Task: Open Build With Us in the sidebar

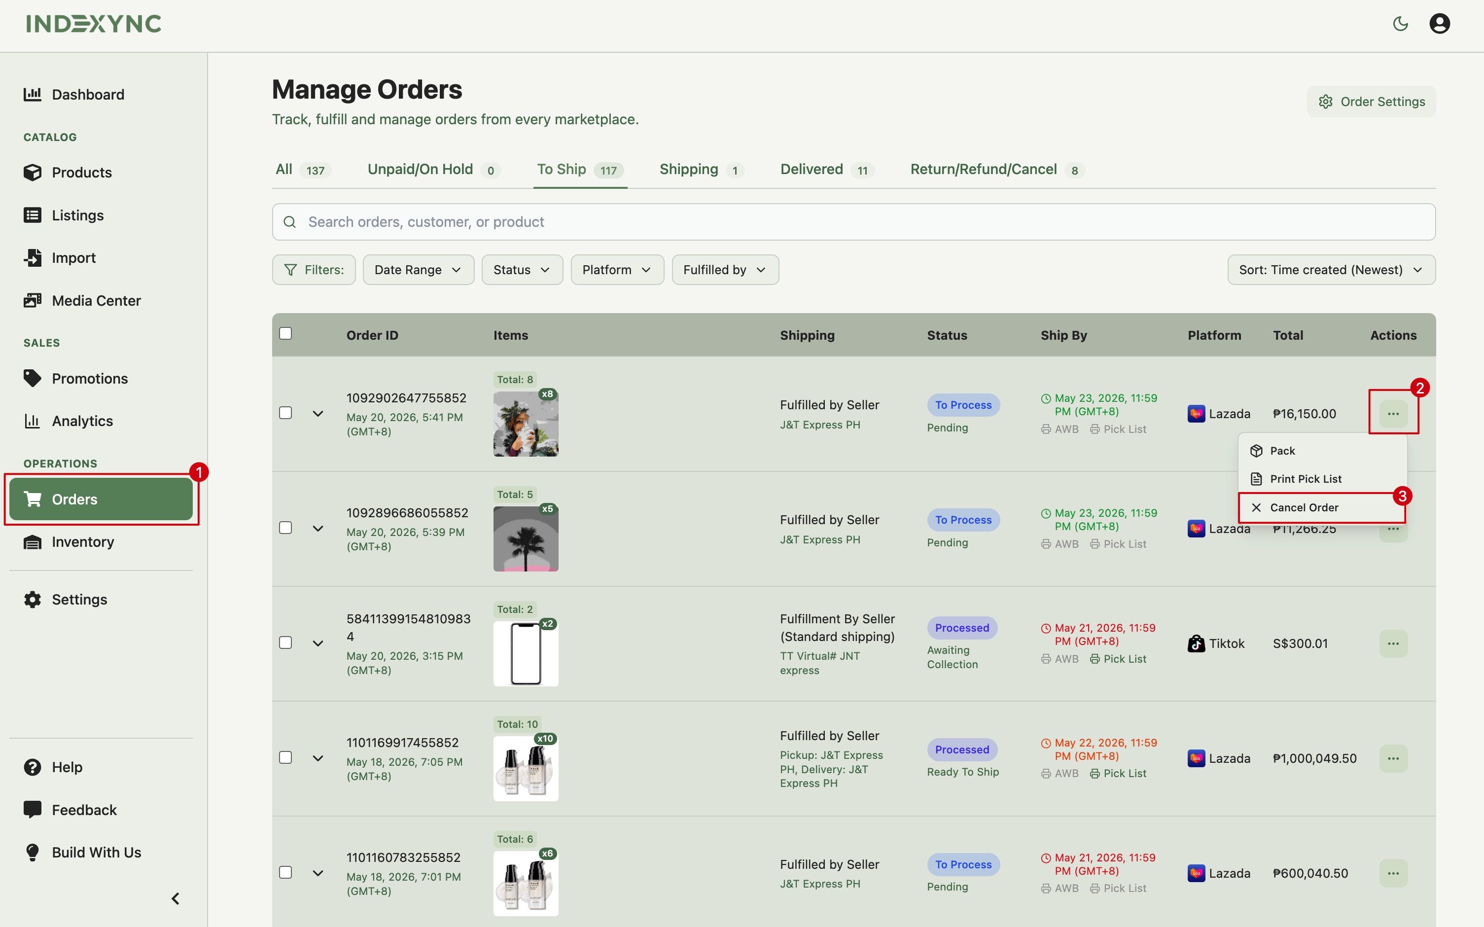Action: (101, 852)
